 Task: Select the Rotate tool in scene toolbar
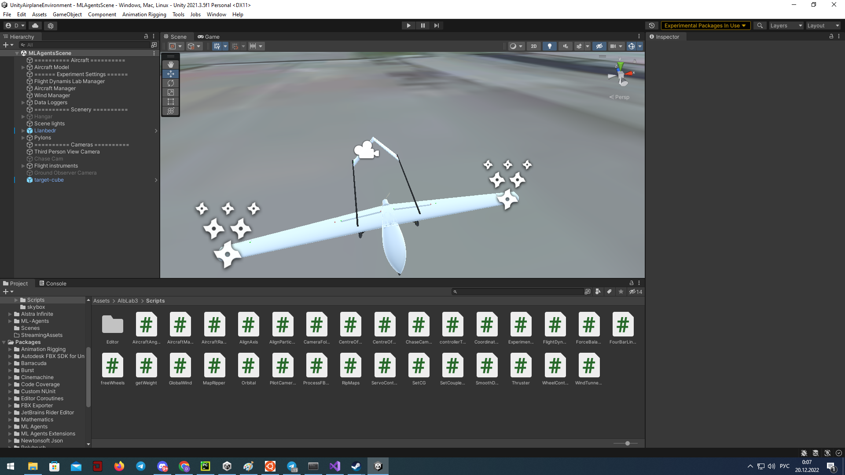pyautogui.click(x=171, y=83)
